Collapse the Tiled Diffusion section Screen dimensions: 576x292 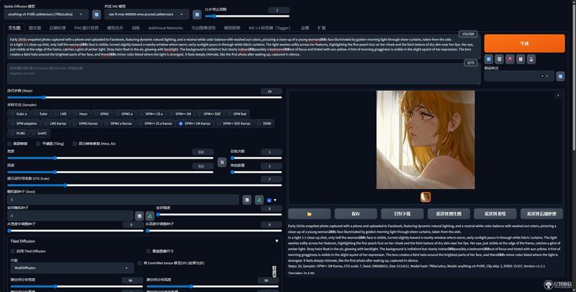(276, 242)
